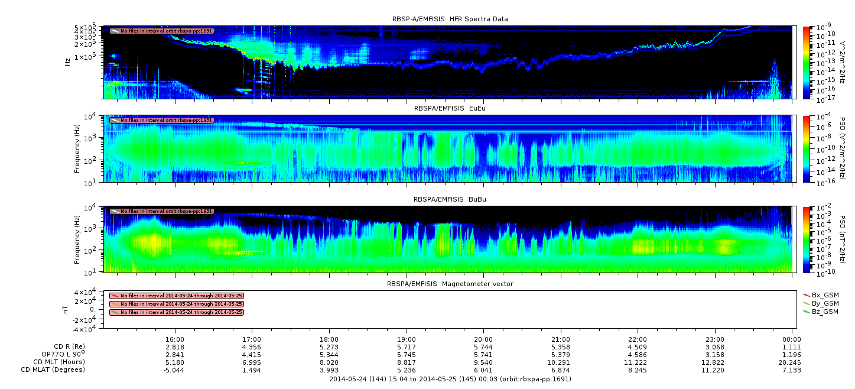The width and height of the screenshot is (855, 389).
Task: Click the RBSPA/EMFISIS BuBu panel title
Action: coord(450,200)
